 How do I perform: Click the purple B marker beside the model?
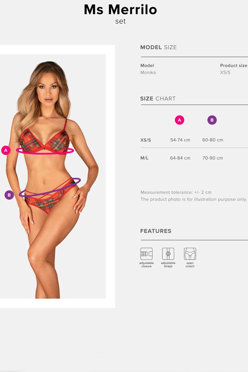click(x=9, y=195)
